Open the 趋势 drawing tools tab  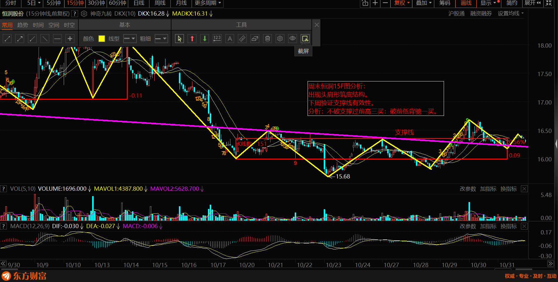click(x=23, y=25)
